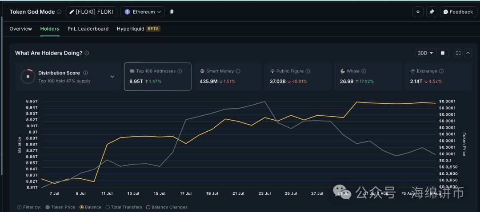Click the 11 Jul x-axis date label
Screen dimensions: 480x212
point(107,194)
